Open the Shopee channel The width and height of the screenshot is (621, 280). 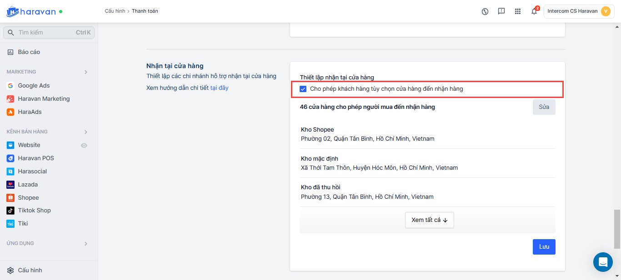[x=28, y=198]
